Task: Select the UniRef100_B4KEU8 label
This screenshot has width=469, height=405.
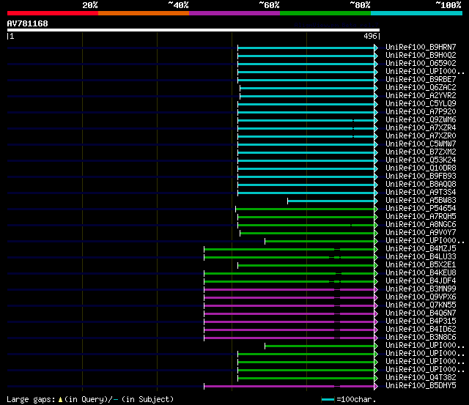Action: (421, 273)
